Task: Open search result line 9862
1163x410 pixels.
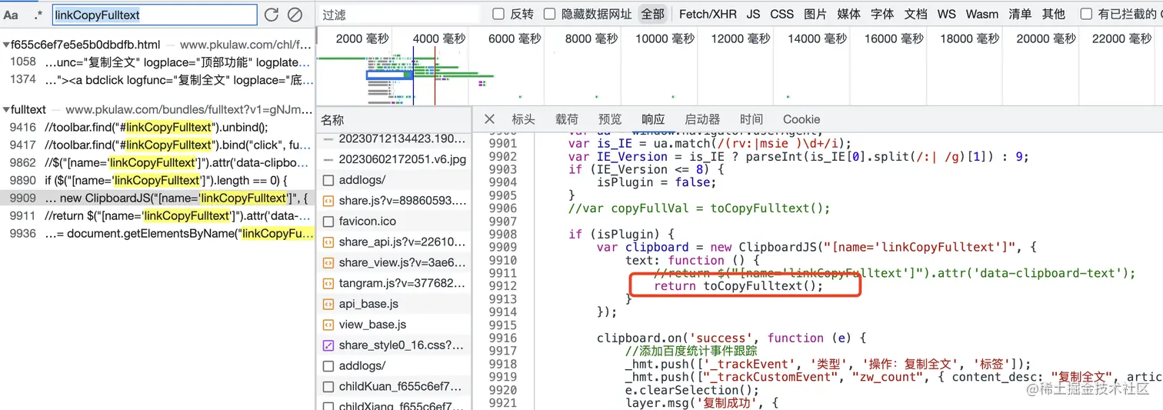Action: (158, 163)
